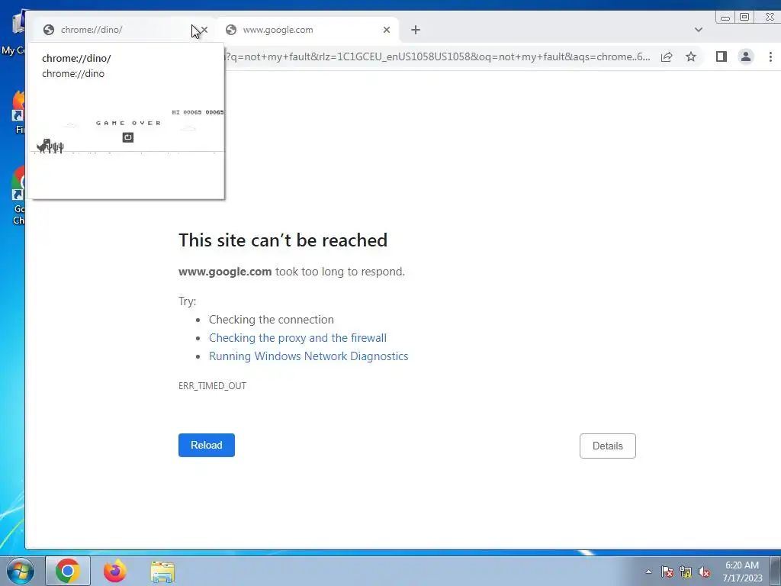781x586 pixels.
Task: Open the Windows Start button
Action: click(x=20, y=571)
